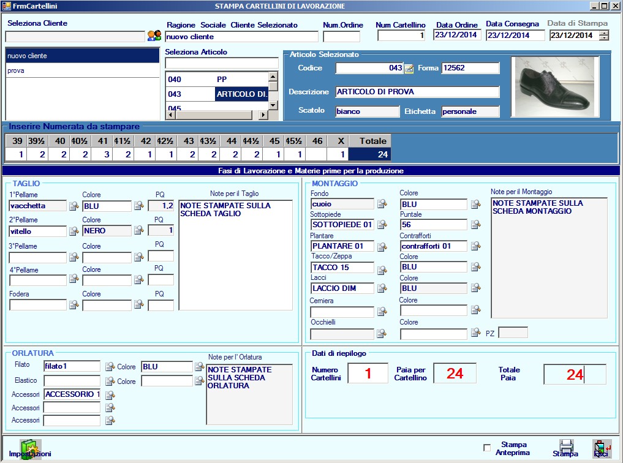The height and width of the screenshot is (463, 623).
Task: Click lookup icon beside TACCO 15
Action: click(x=382, y=270)
